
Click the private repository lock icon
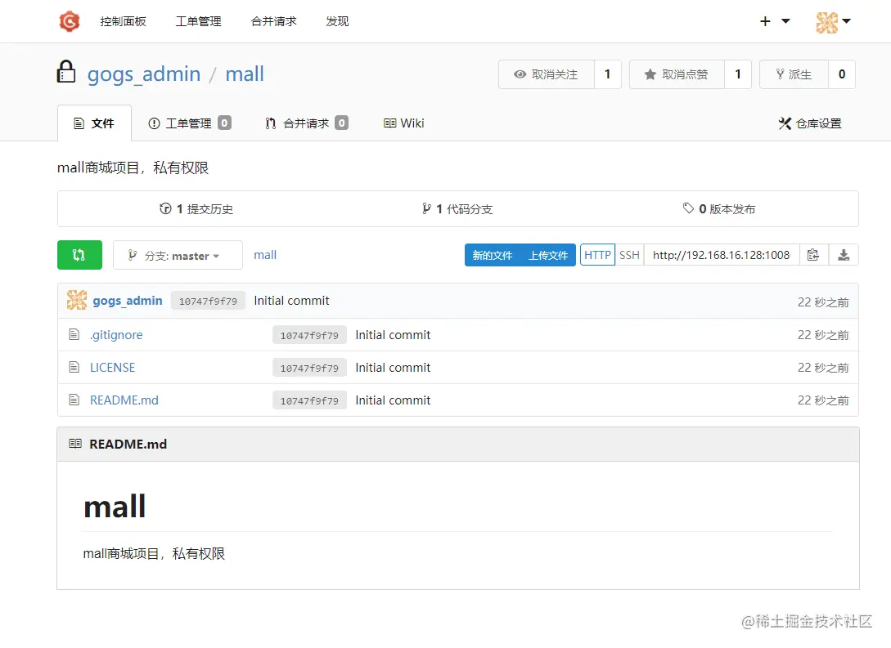point(66,72)
